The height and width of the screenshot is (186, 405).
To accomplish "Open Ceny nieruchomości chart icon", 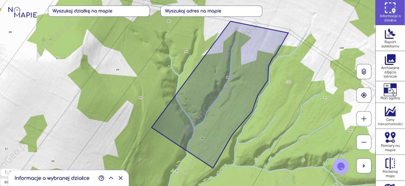I will click(x=390, y=116).
